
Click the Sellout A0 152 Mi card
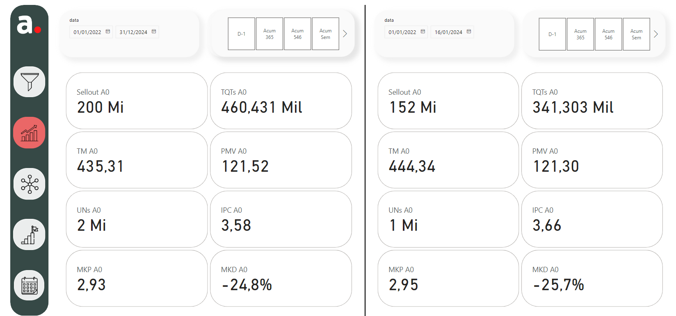448,101
